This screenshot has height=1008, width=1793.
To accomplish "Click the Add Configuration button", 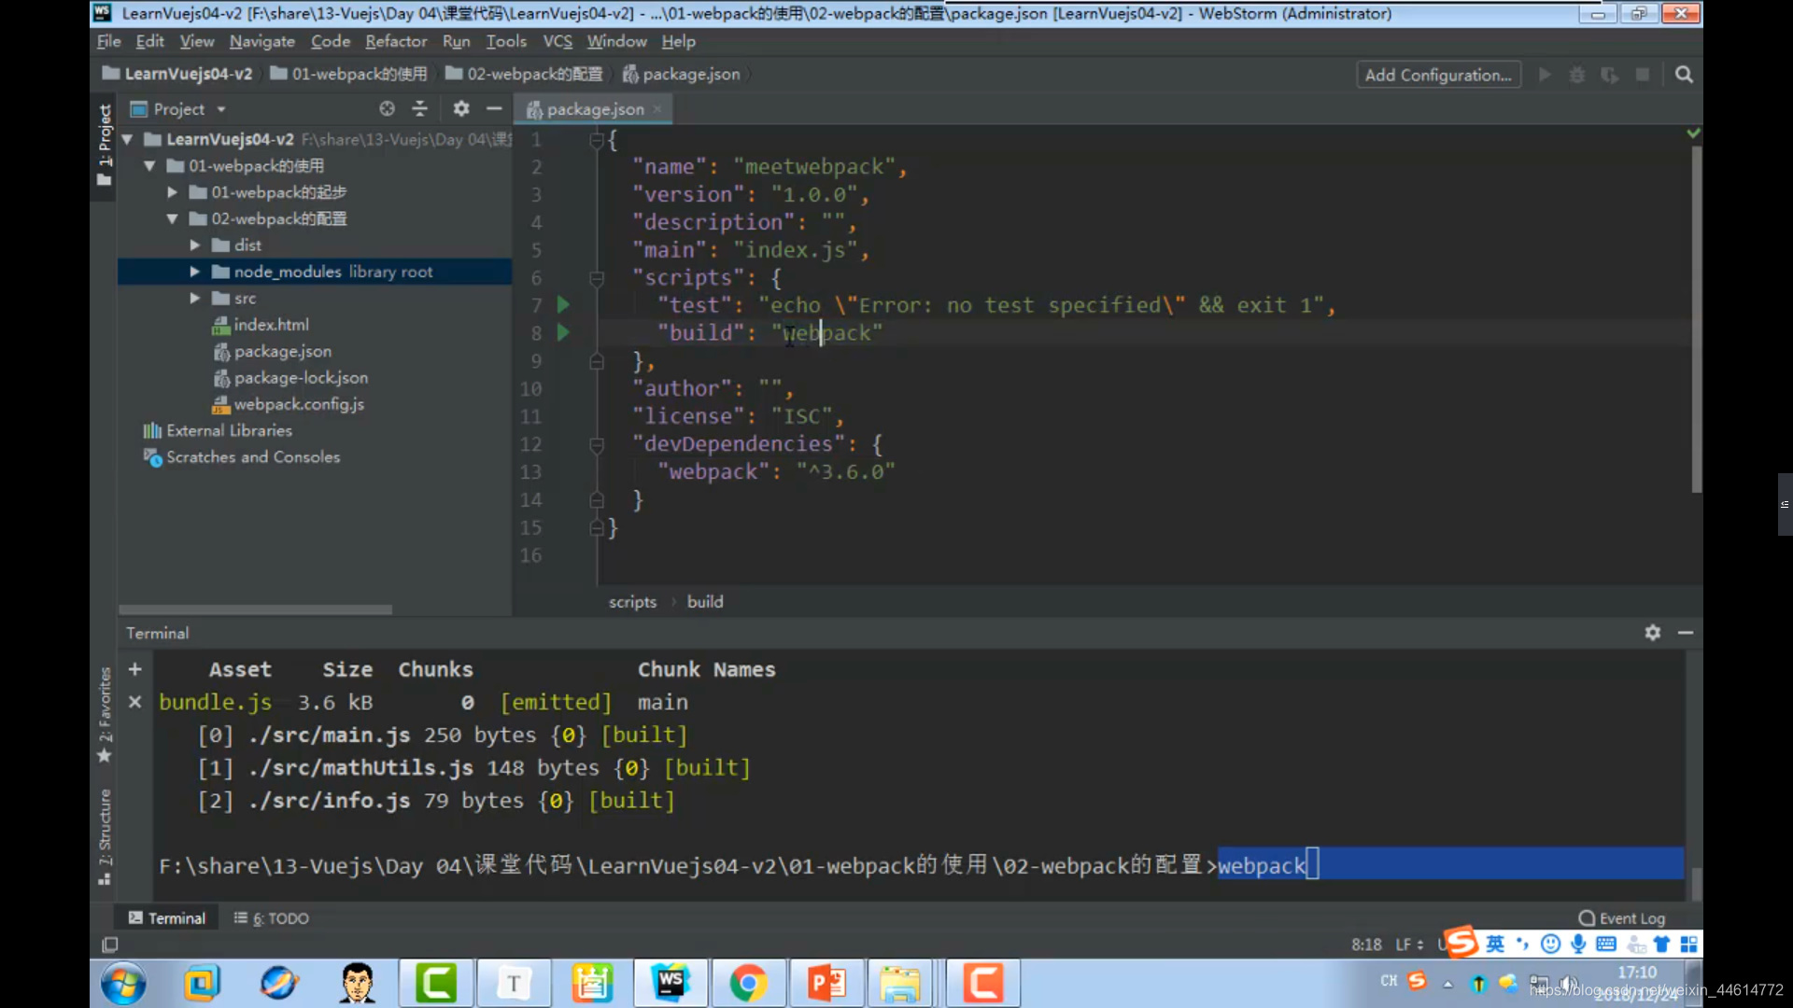I will tap(1438, 75).
